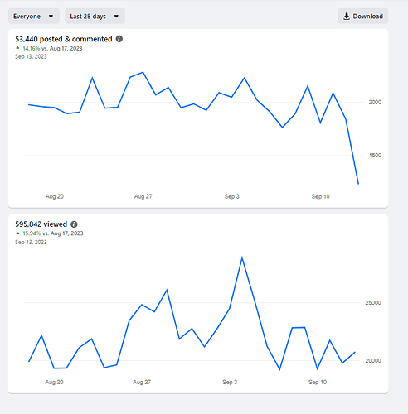Viewport: 408px width, 414px height.
Task: Click the Last 28 days caret arrow
Action: pos(116,17)
